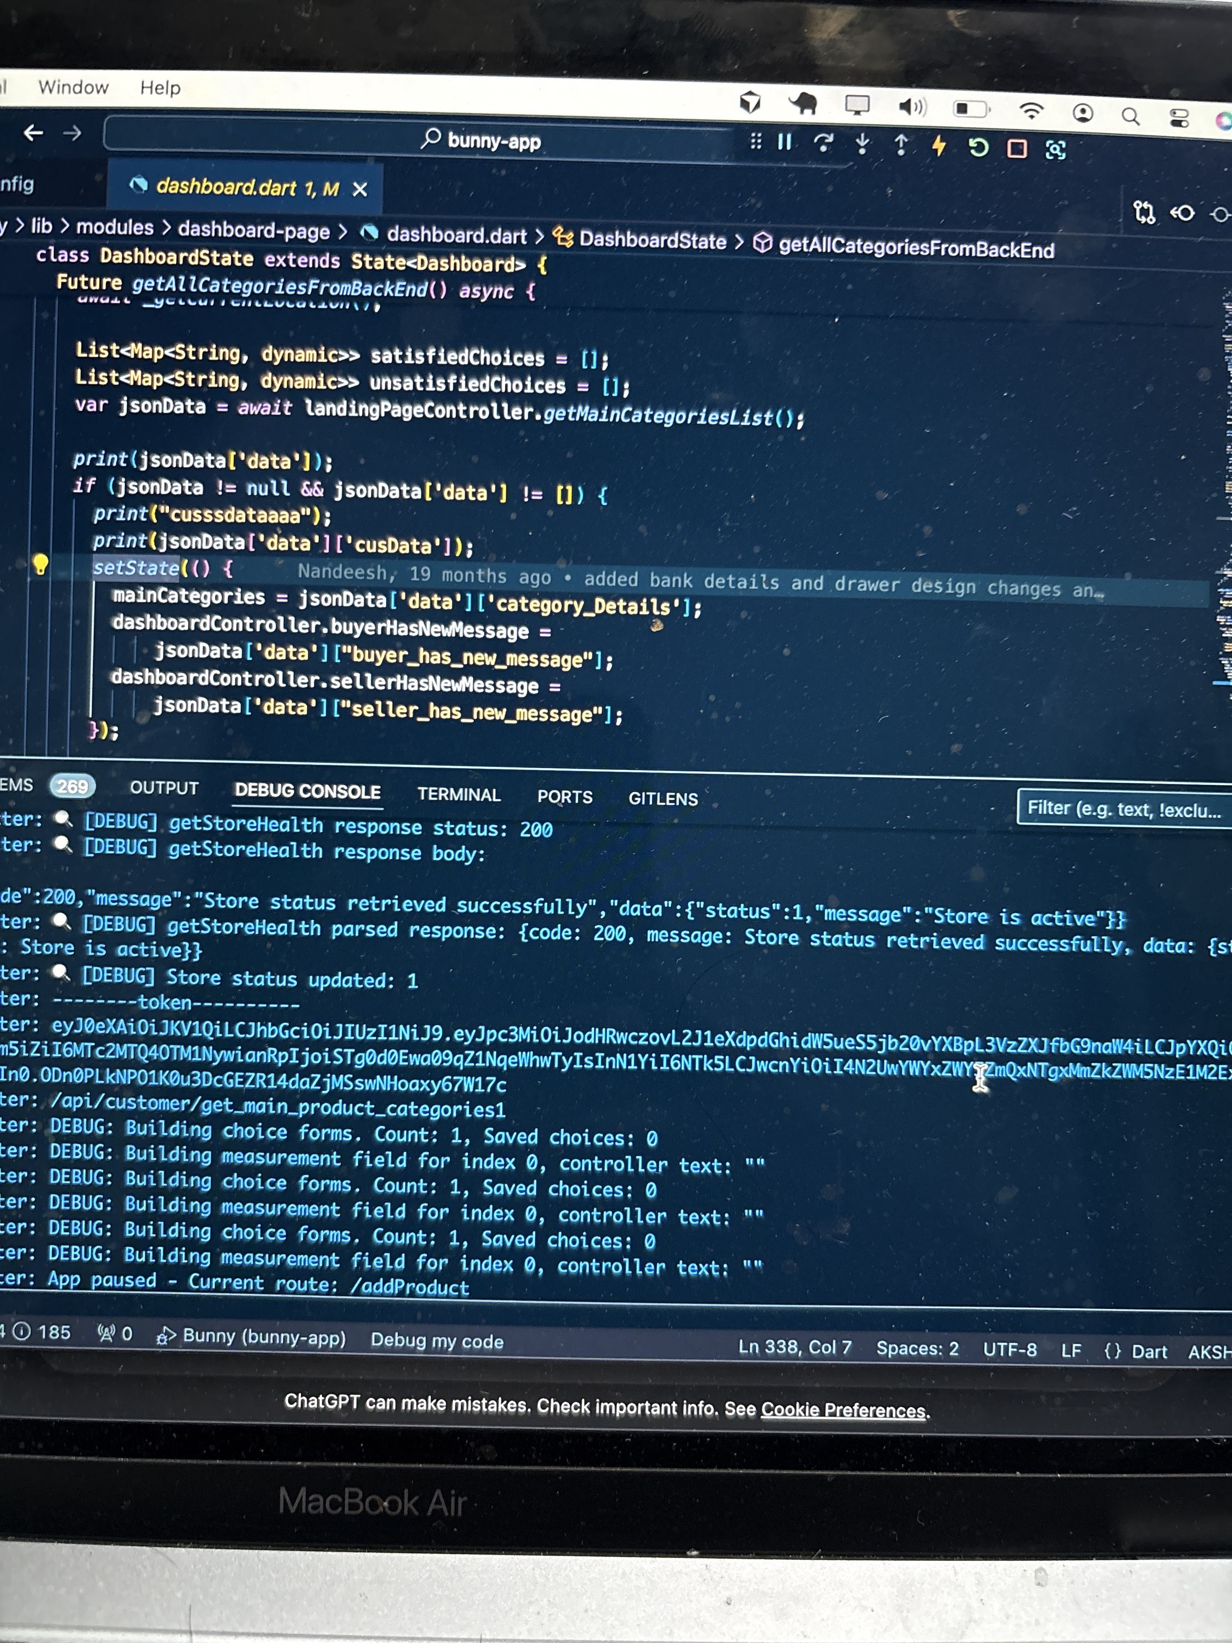Open the GITLENS panel tab
The height and width of the screenshot is (1643, 1232).
[663, 799]
